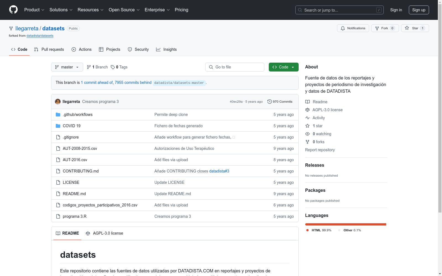This screenshot has width=442, height=276.
Task: Open the COVID 19 folder icon
Action: (x=58, y=126)
